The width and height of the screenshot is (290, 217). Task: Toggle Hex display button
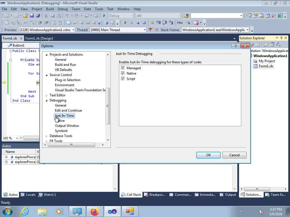[x=180, y=23]
